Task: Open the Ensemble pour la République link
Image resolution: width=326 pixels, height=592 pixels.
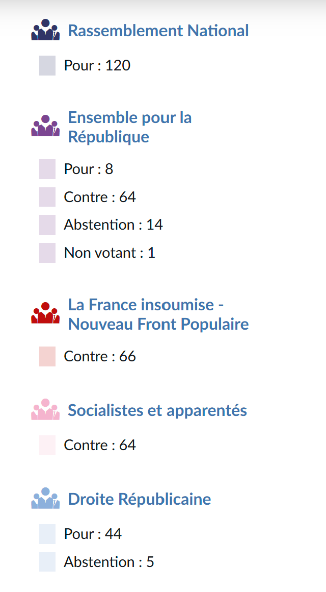Action: [x=130, y=127]
